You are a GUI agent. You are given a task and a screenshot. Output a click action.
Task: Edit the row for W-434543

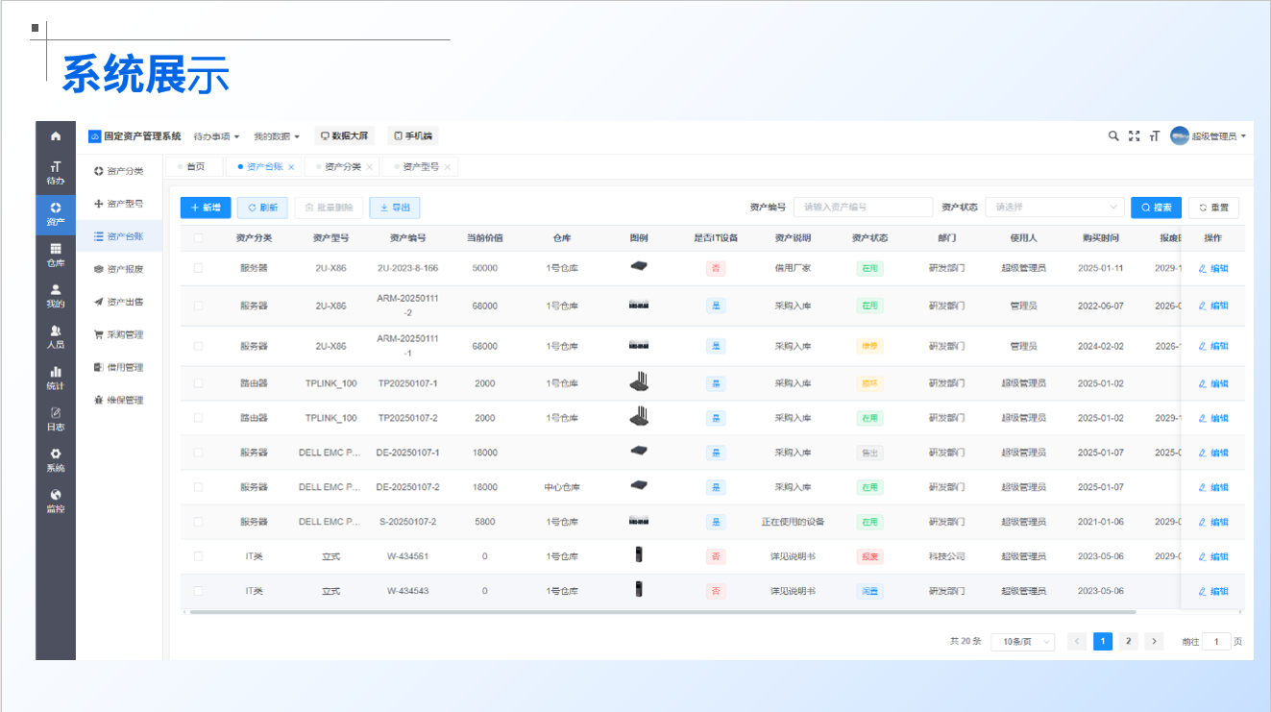1214,591
